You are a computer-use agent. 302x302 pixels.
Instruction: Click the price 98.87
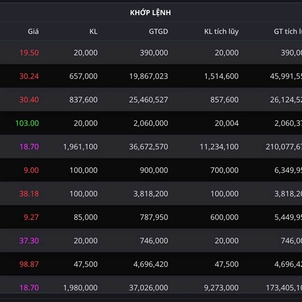(x=29, y=264)
